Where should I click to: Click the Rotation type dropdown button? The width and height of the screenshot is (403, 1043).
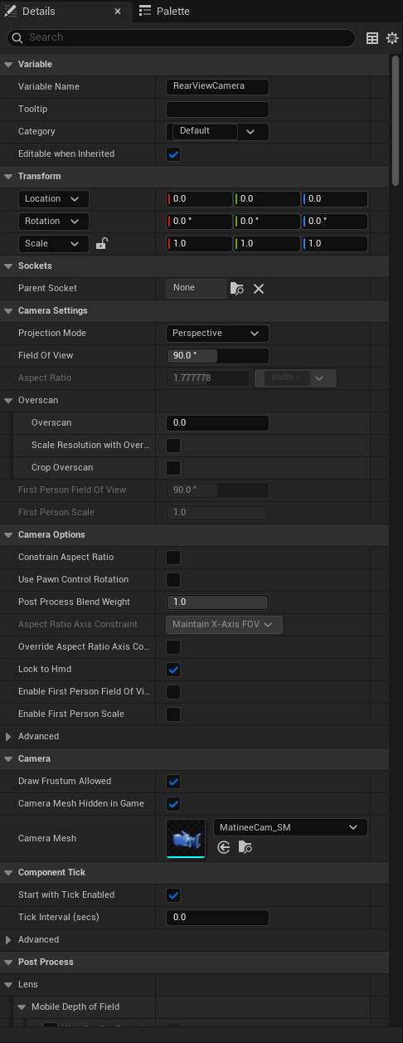coord(53,222)
